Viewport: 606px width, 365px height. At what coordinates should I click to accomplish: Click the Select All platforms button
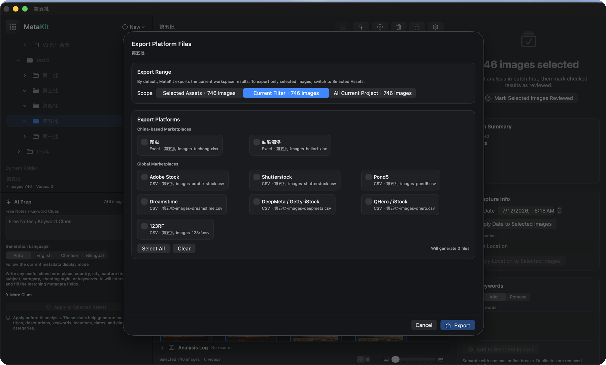coord(154,249)
